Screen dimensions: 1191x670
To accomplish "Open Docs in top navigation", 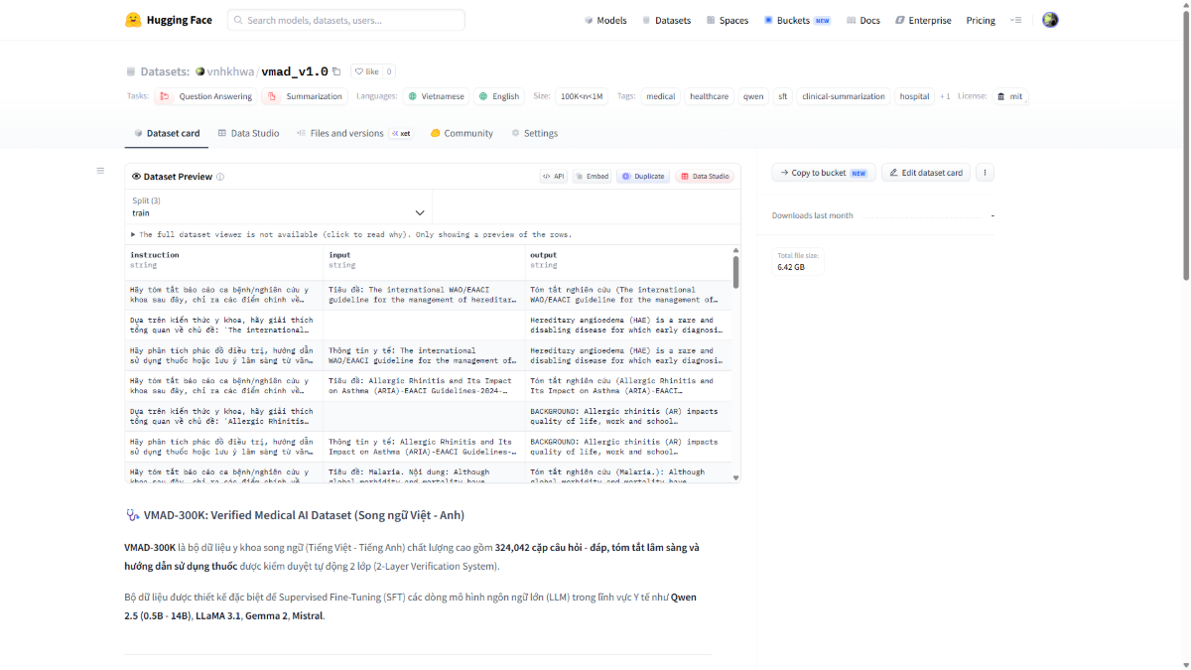I will coord(863,20).
